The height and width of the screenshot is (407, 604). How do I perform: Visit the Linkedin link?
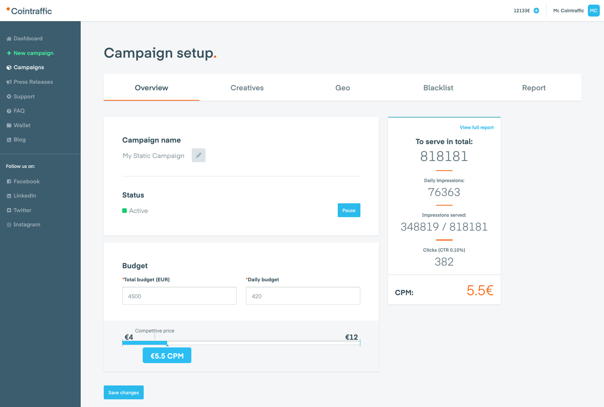[x=25, y=196]
